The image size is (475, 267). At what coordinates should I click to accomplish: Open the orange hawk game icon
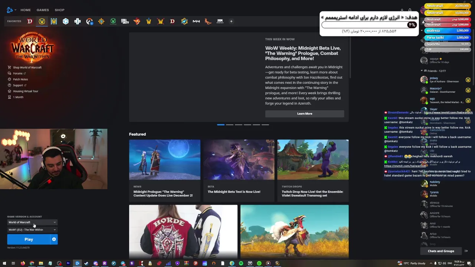click(x=208, y=22)
